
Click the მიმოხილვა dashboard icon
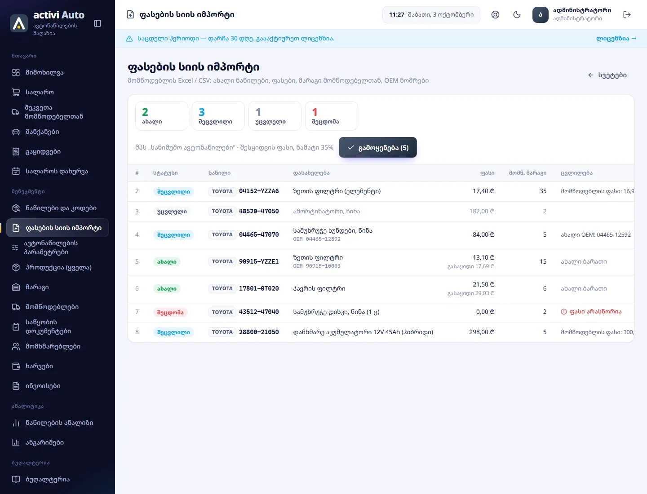coord(16,72)
